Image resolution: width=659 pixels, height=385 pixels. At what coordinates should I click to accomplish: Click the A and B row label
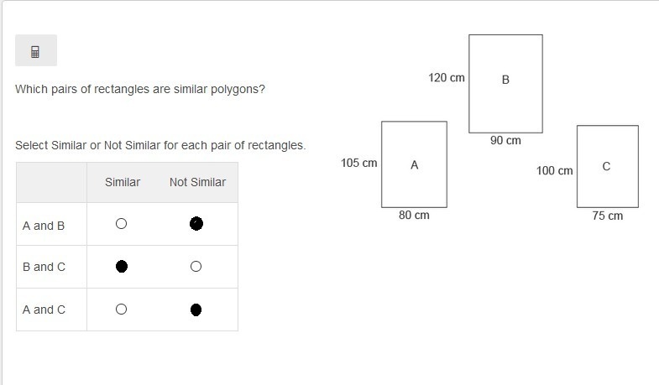[x=44, y=226]
